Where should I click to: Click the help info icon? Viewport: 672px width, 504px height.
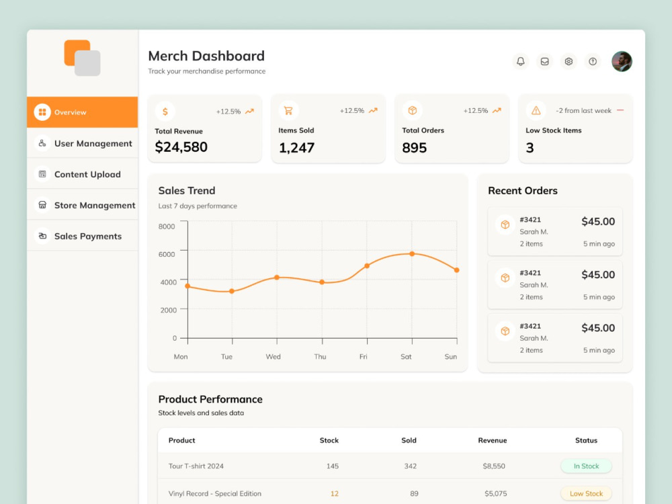pos(592,61)
